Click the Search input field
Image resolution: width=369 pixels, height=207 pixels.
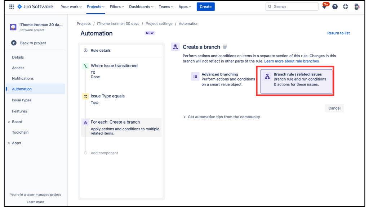click(x=292, y=6)
